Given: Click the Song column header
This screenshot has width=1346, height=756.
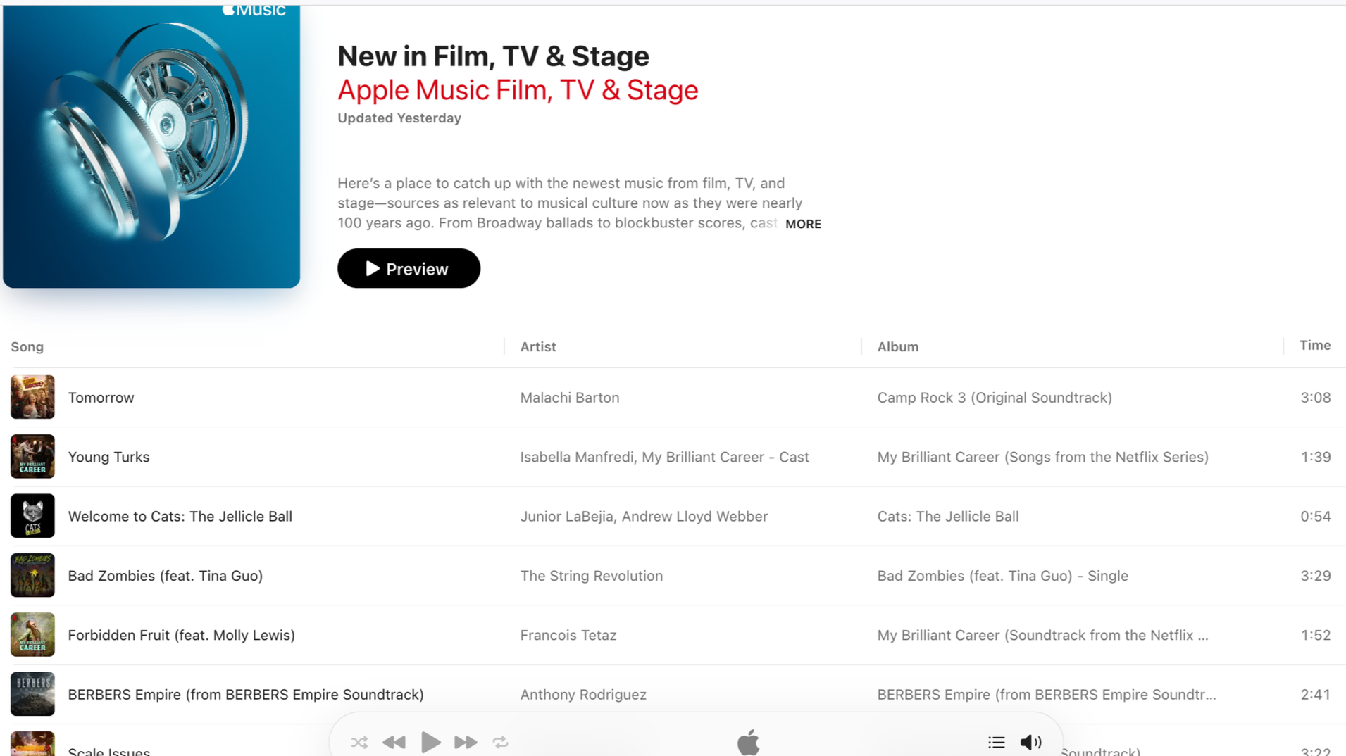Looking at the screenshot, I should (27, 347).
